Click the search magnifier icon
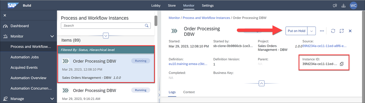Image resolution: width=365 pixels, height=103 pixels. pos(147,25)
